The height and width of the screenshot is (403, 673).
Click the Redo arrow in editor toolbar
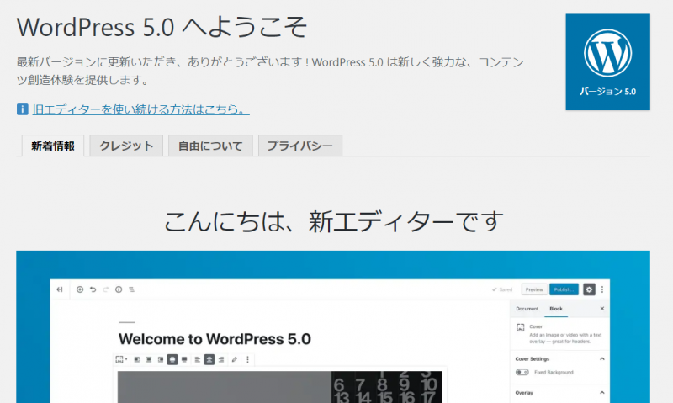coord(105,289)
